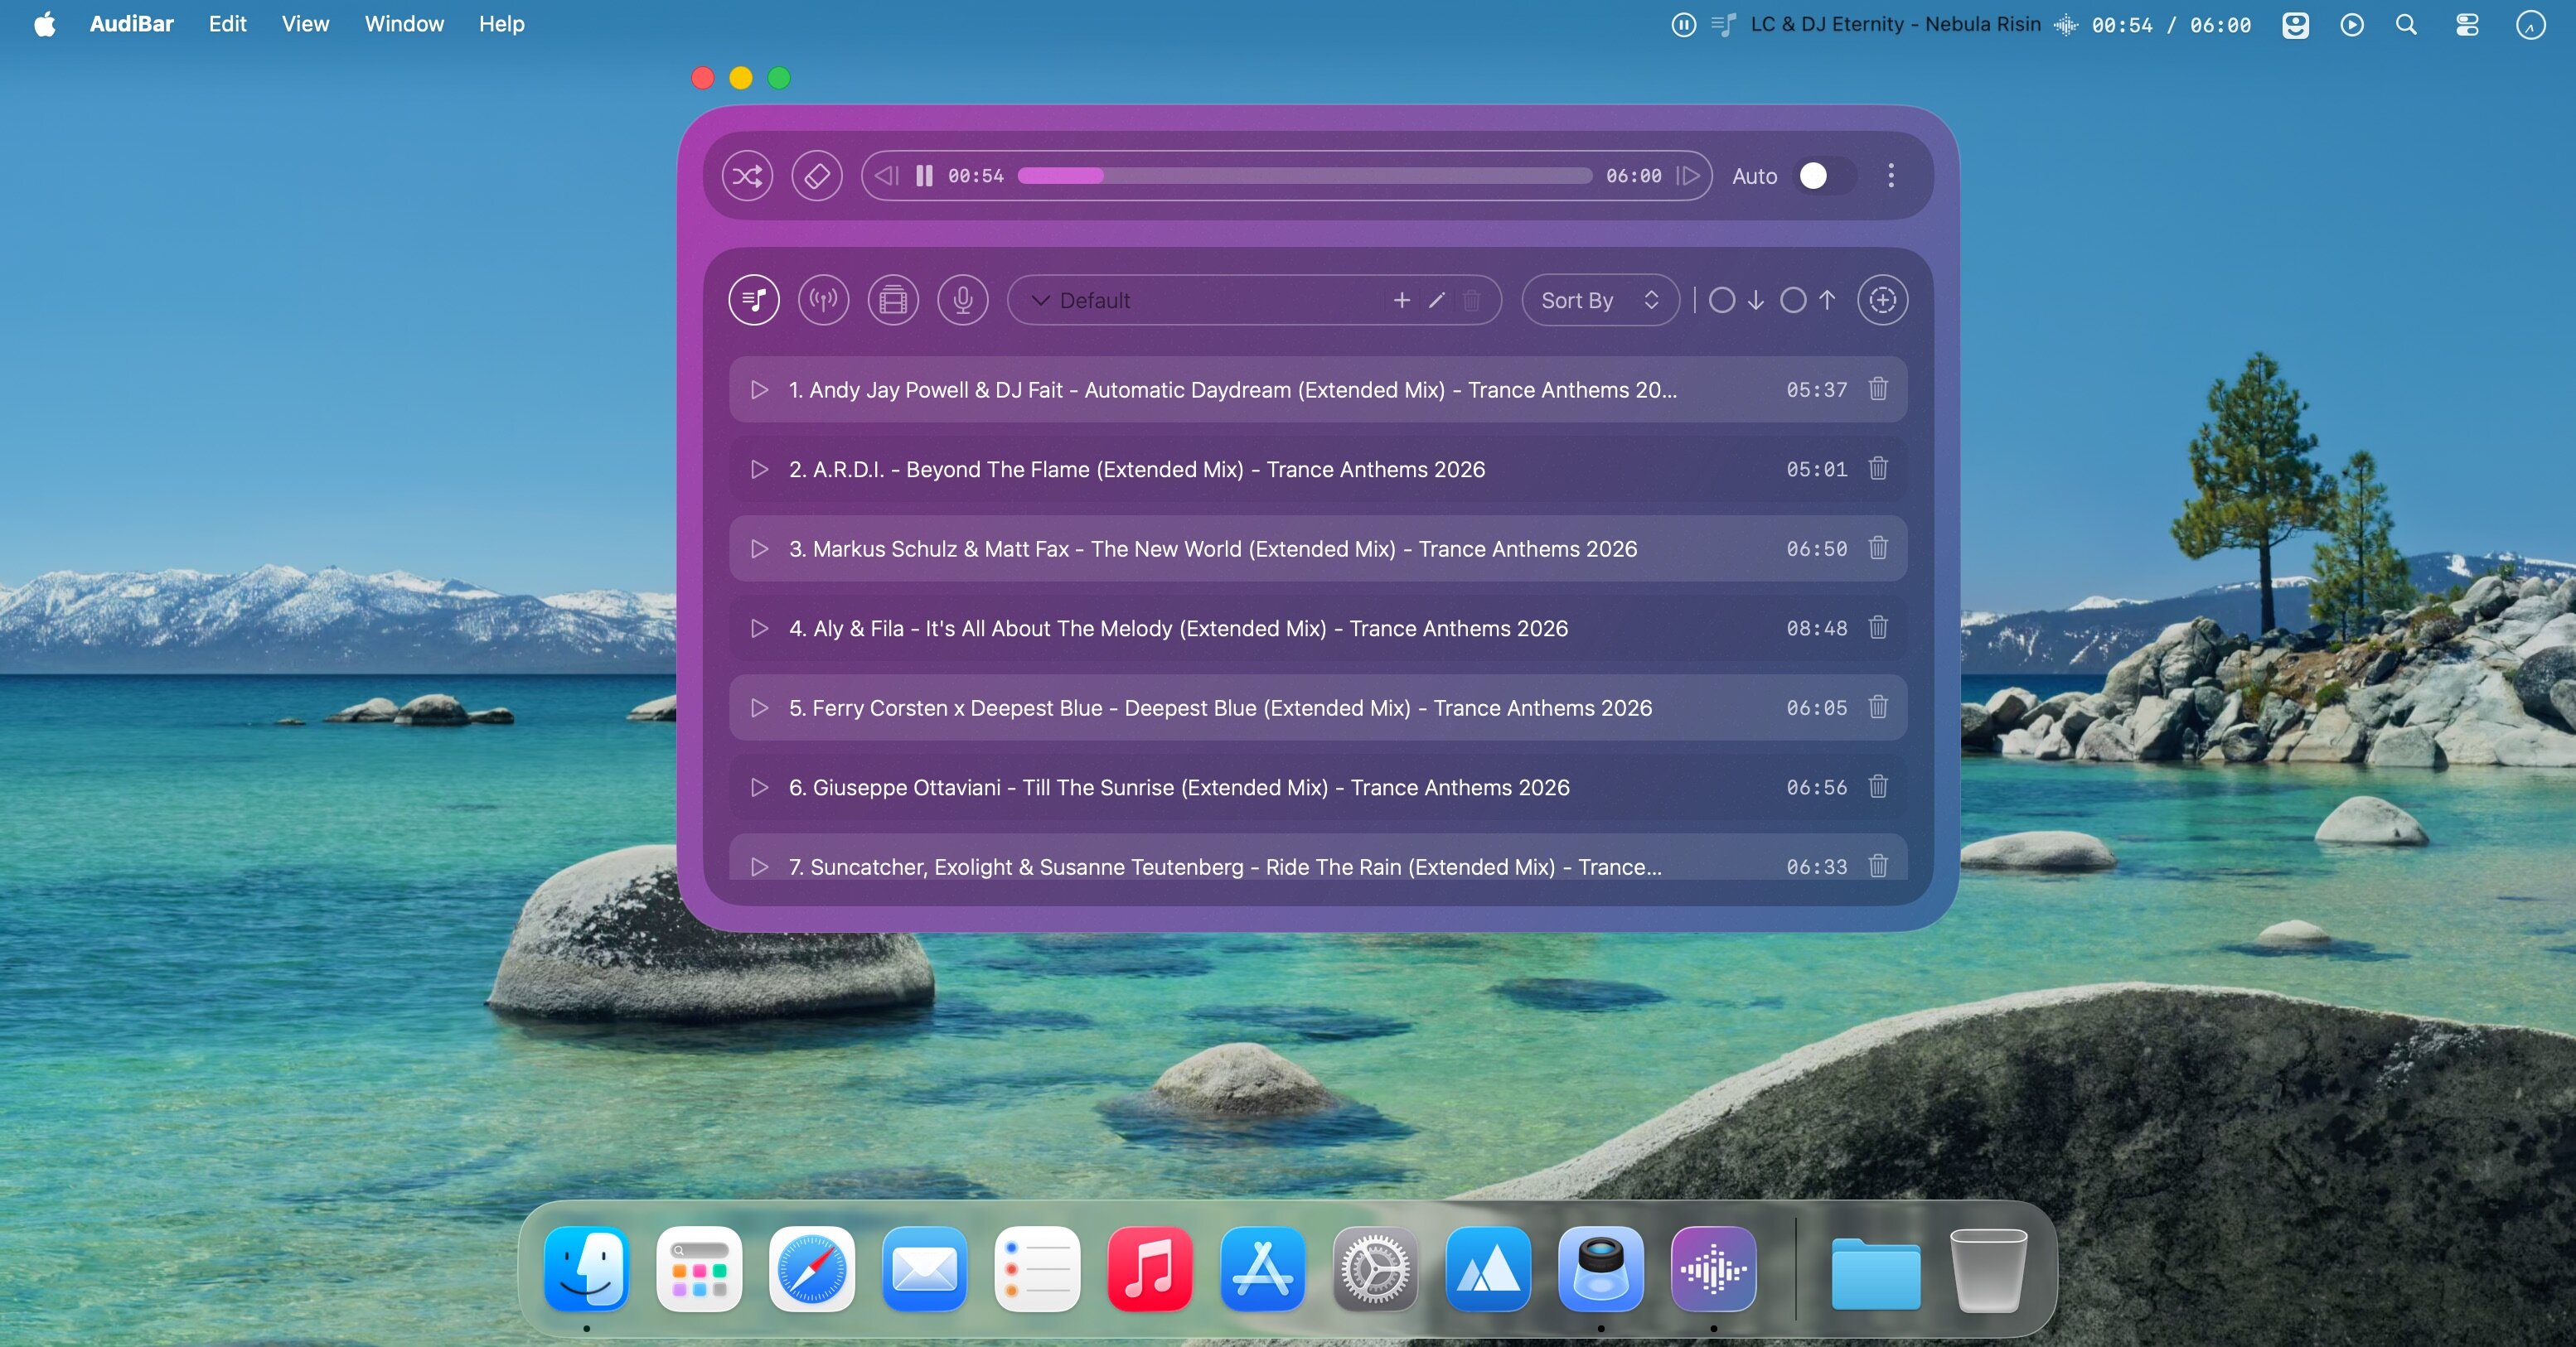This screenshot has width=2576, height=1347.
Task: Pause the current track playback
Action: [x=924, y=176]
